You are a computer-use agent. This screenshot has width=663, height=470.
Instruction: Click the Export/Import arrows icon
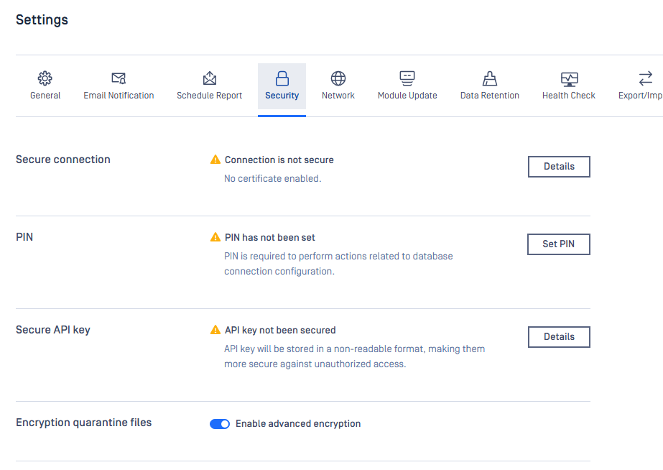click(x=645, y=78)
